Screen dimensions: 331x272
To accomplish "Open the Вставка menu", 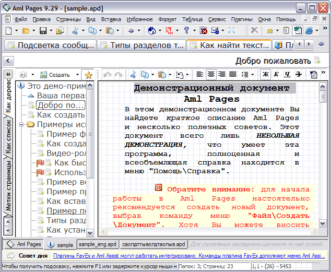I will (x=111, y=19).
